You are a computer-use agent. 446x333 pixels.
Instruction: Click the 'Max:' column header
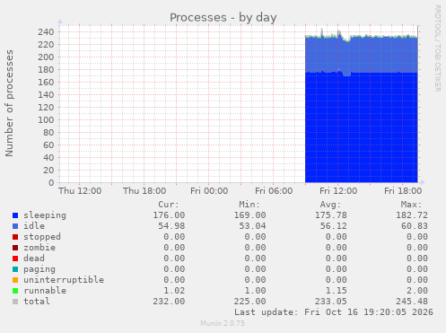pyautogui.click(x=412, y=205)
